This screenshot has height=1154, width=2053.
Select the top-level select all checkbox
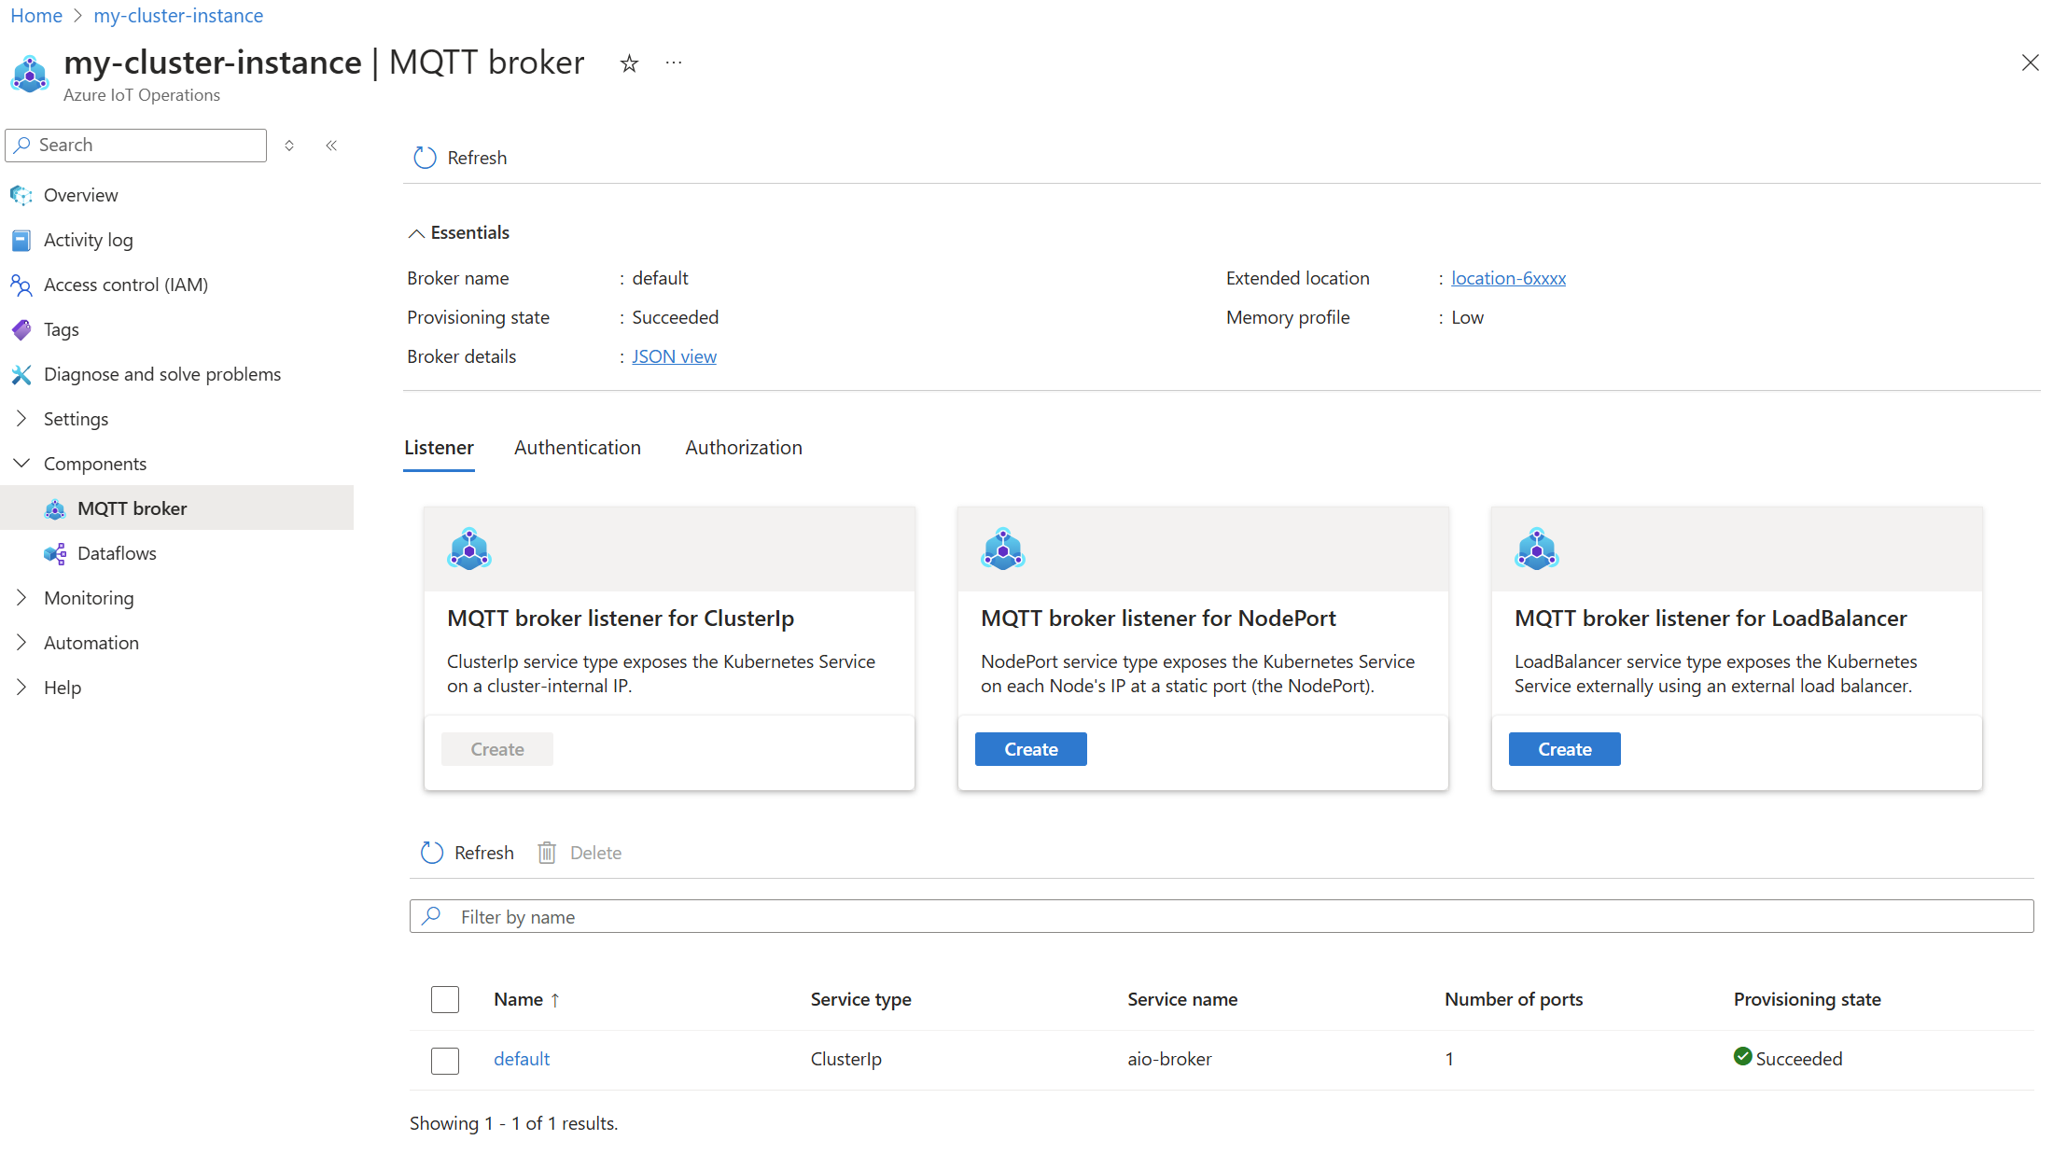[x=444, y=999]
